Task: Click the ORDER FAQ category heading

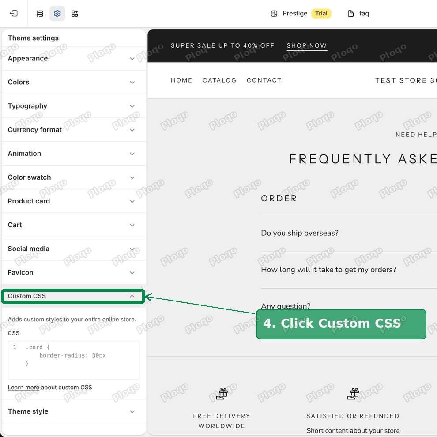Action: 279,199
